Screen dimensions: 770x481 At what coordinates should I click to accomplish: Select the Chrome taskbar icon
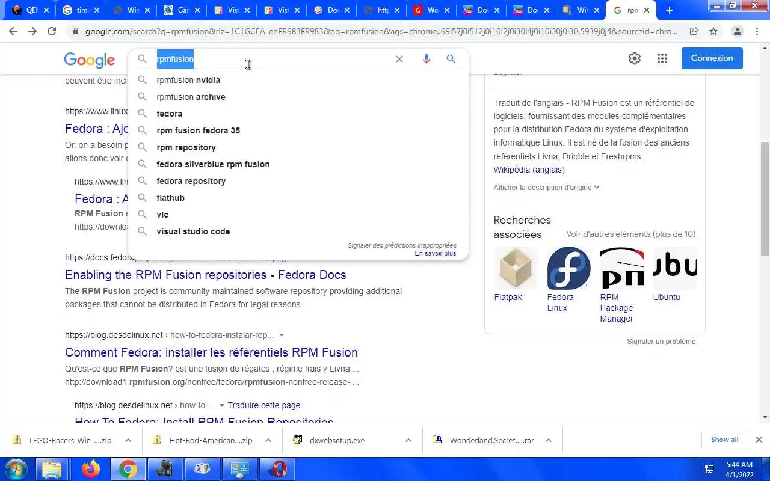coord(128,469)
